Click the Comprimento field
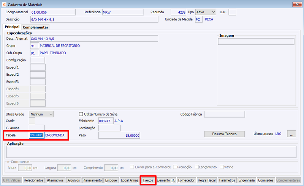The image size is (304, 186). (x=111, y=168)
